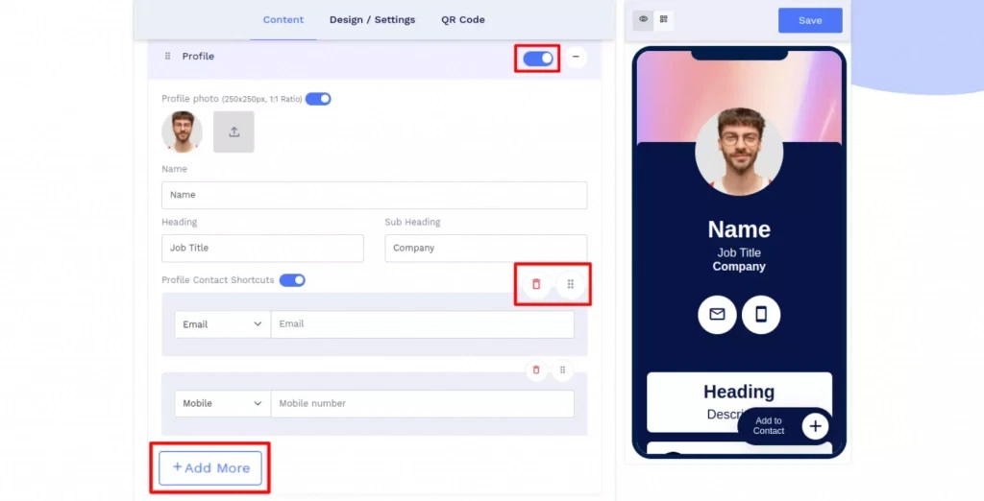984x501 pixels.
Task: Disable the Profile section toggle
Action: (x=538, y=59)
